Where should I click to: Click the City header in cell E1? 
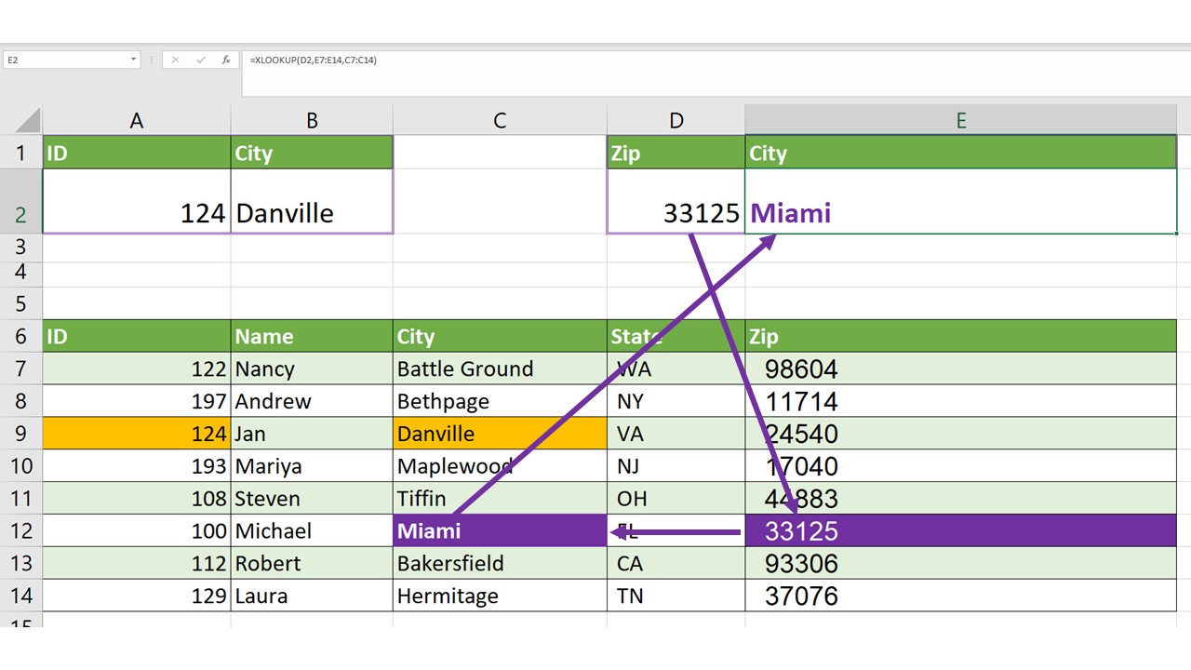(961, 153)
